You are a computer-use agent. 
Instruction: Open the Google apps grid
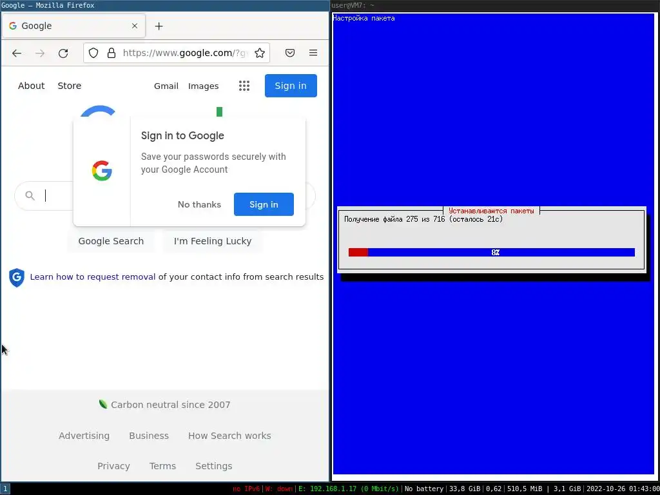click(x=244, y=86)
